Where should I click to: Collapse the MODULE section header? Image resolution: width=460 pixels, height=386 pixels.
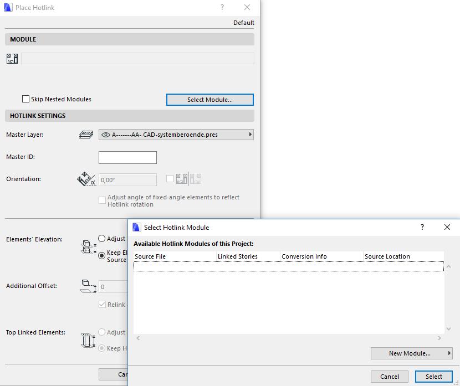click(129, 39)
